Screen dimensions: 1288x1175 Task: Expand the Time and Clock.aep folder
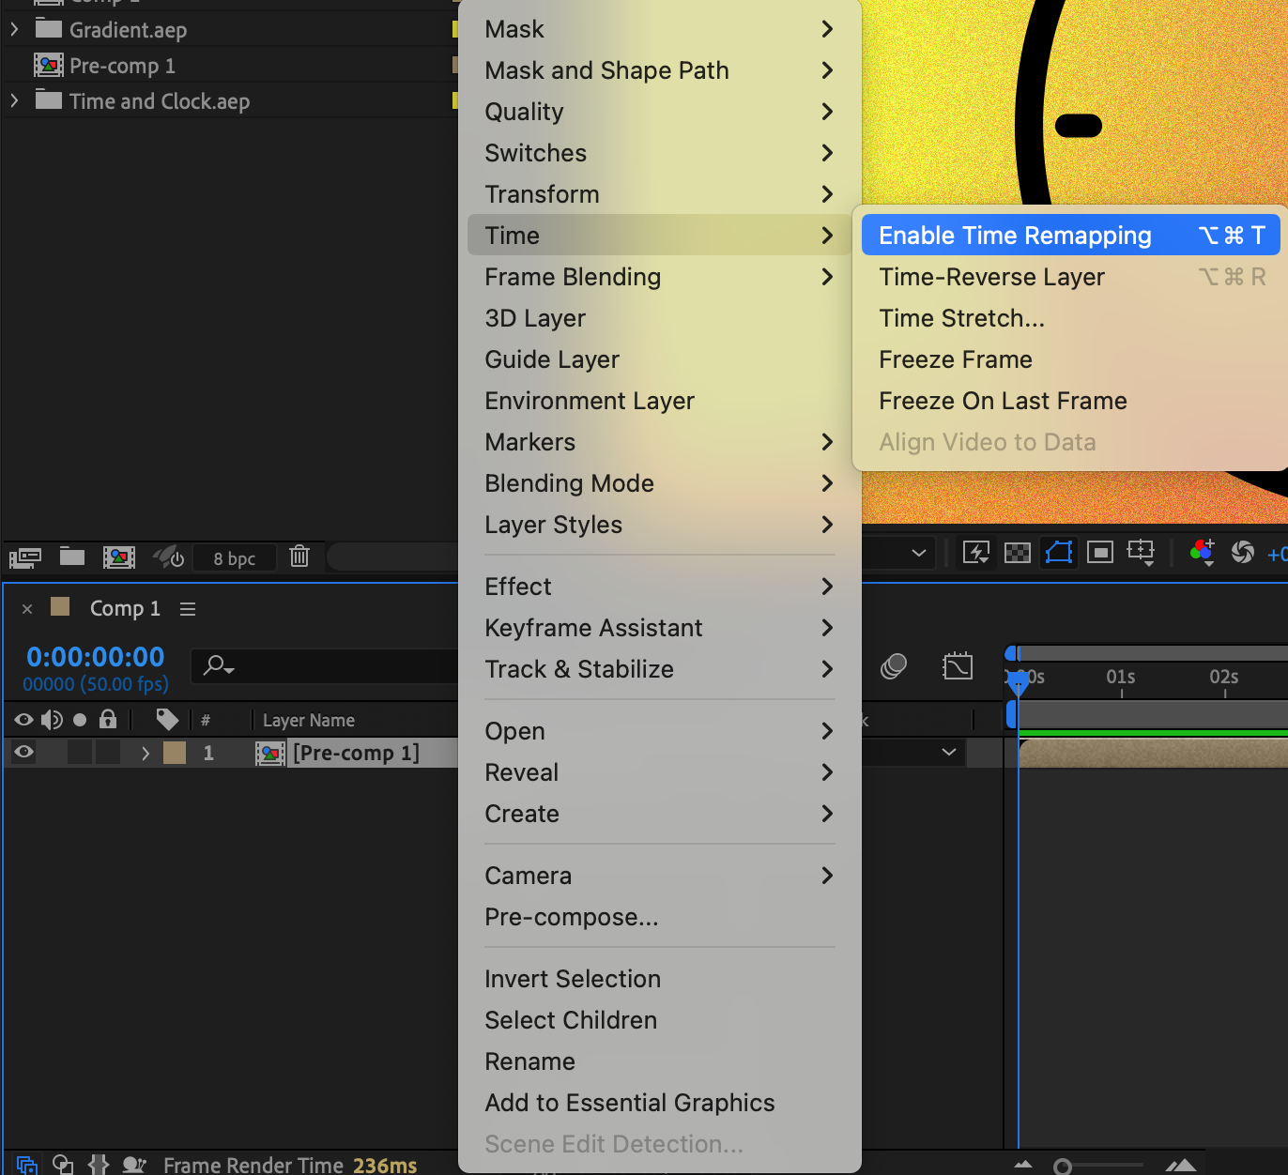click(x=14, y=100)
